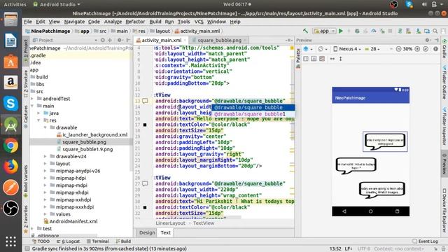Run the app with green play button
448x252 pixels.
click(x=341, y=31)
